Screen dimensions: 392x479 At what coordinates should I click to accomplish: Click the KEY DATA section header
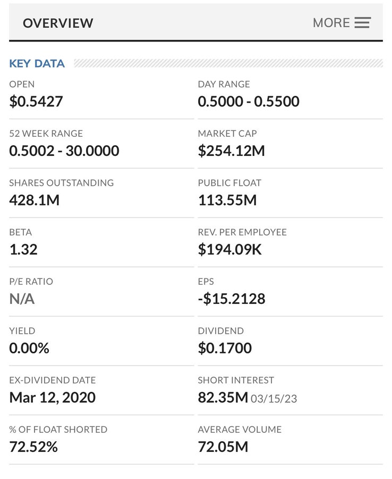coord(37,63)
